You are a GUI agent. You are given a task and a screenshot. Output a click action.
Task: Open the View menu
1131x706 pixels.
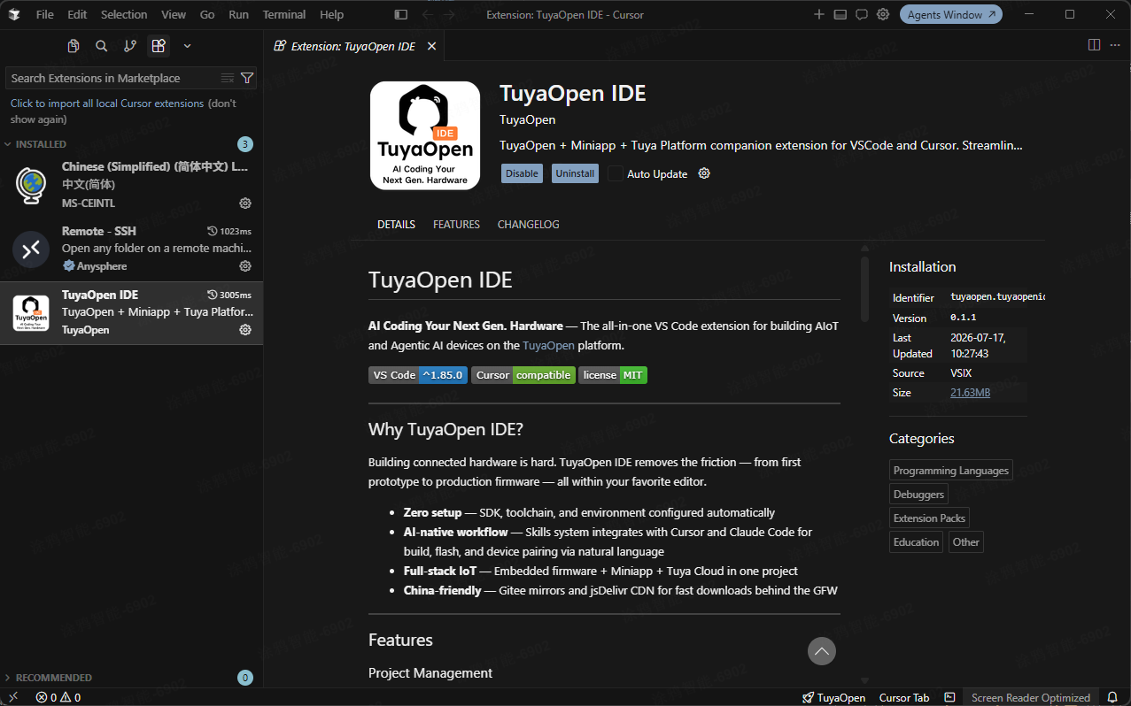(174, 14)
